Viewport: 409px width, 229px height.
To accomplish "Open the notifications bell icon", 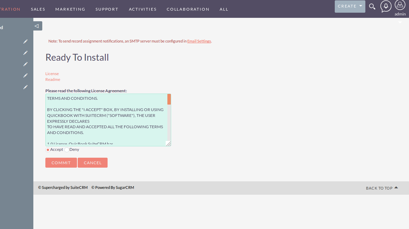I will [386, 6].
